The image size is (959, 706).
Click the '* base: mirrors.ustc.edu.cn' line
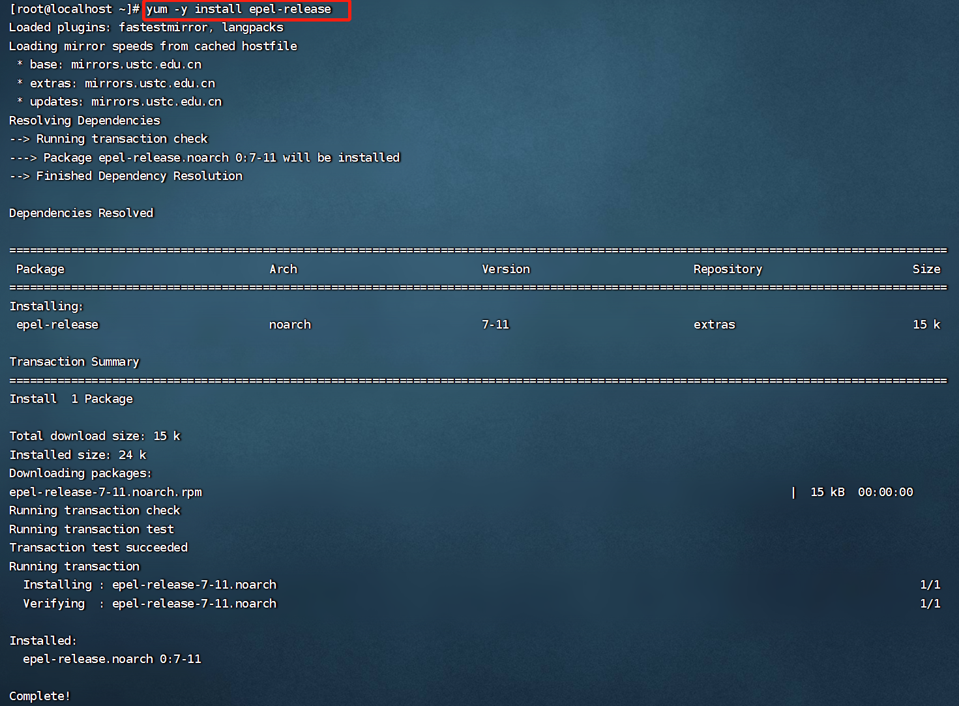point(109,65)
